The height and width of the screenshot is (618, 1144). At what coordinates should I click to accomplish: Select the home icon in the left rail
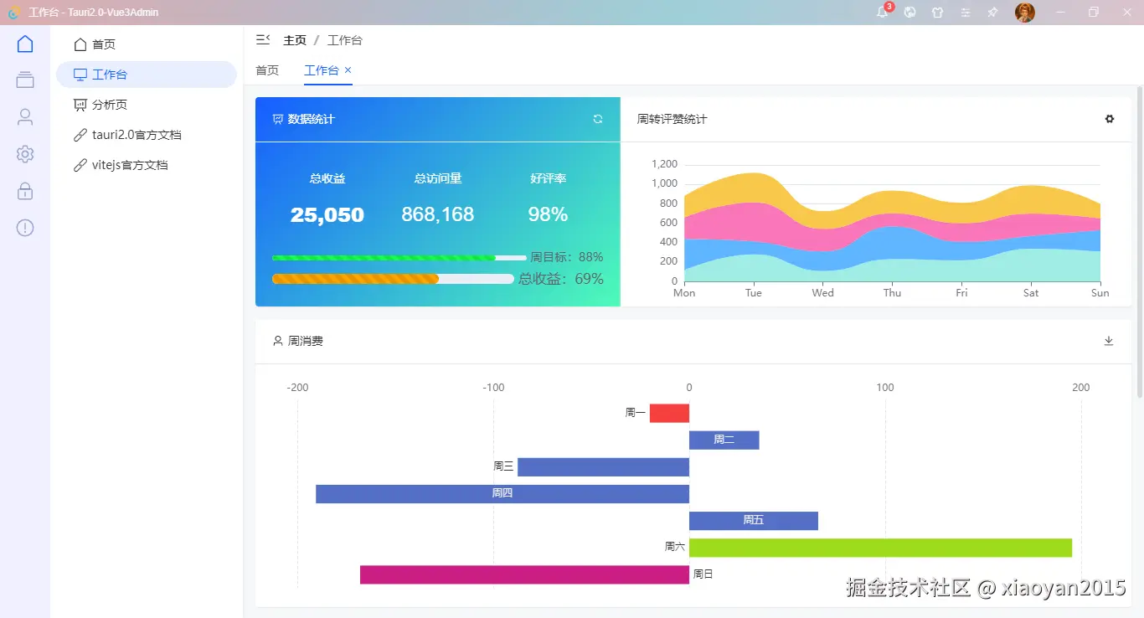click(24, 43)
